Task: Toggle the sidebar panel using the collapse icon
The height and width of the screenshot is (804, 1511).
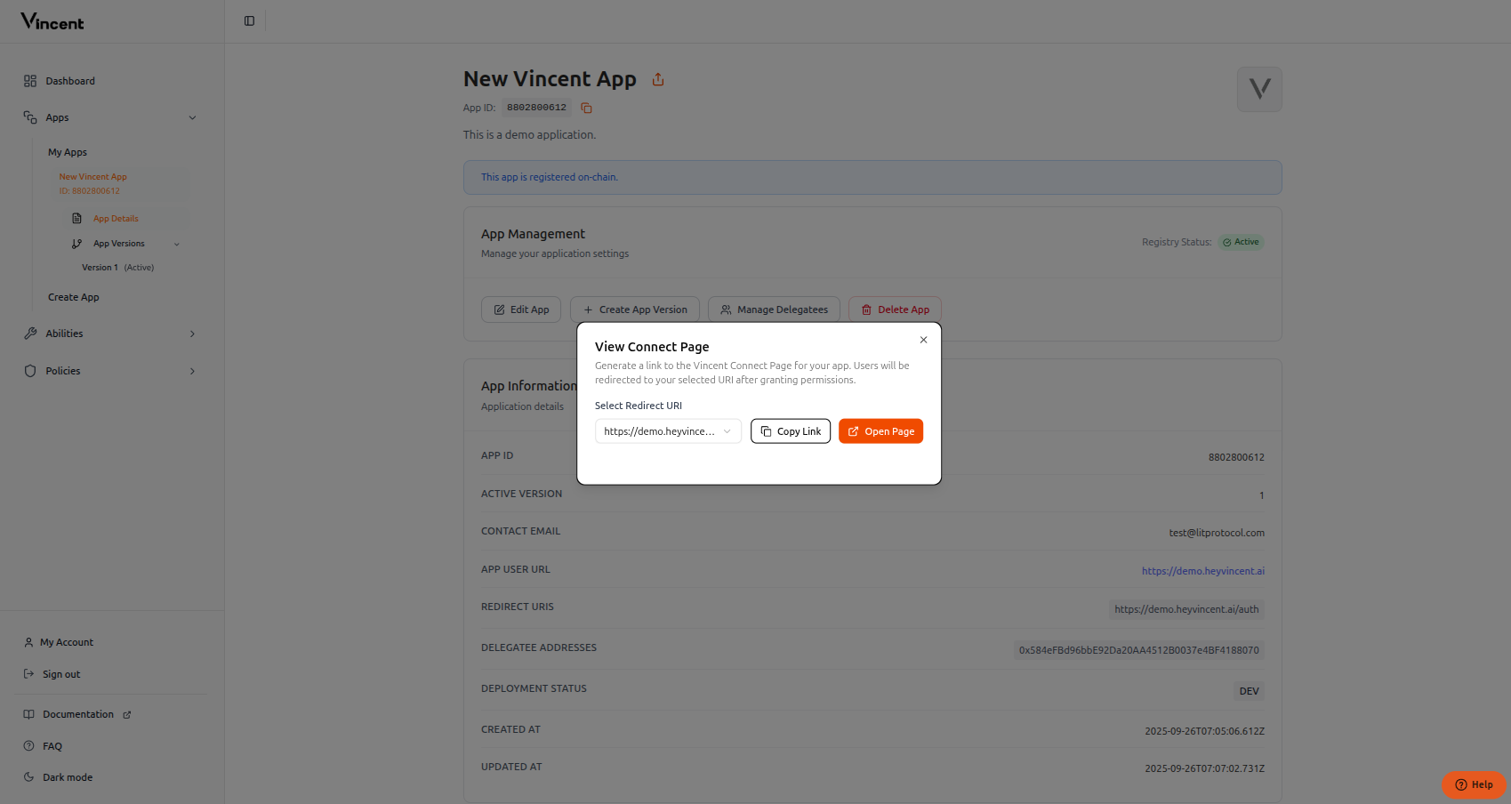Action: pyautogui.click(x=248, y=20)
